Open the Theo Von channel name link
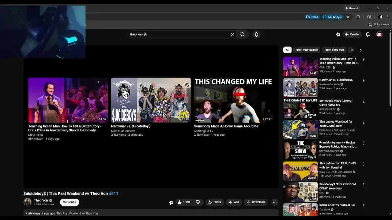This screenshot has height=220, width=392. tap(41, 200)
